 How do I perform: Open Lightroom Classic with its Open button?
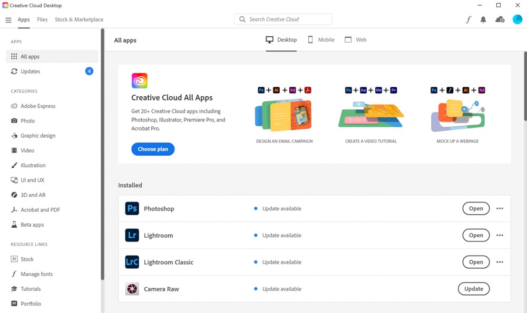pyautogui.click(x=476, y=262)
